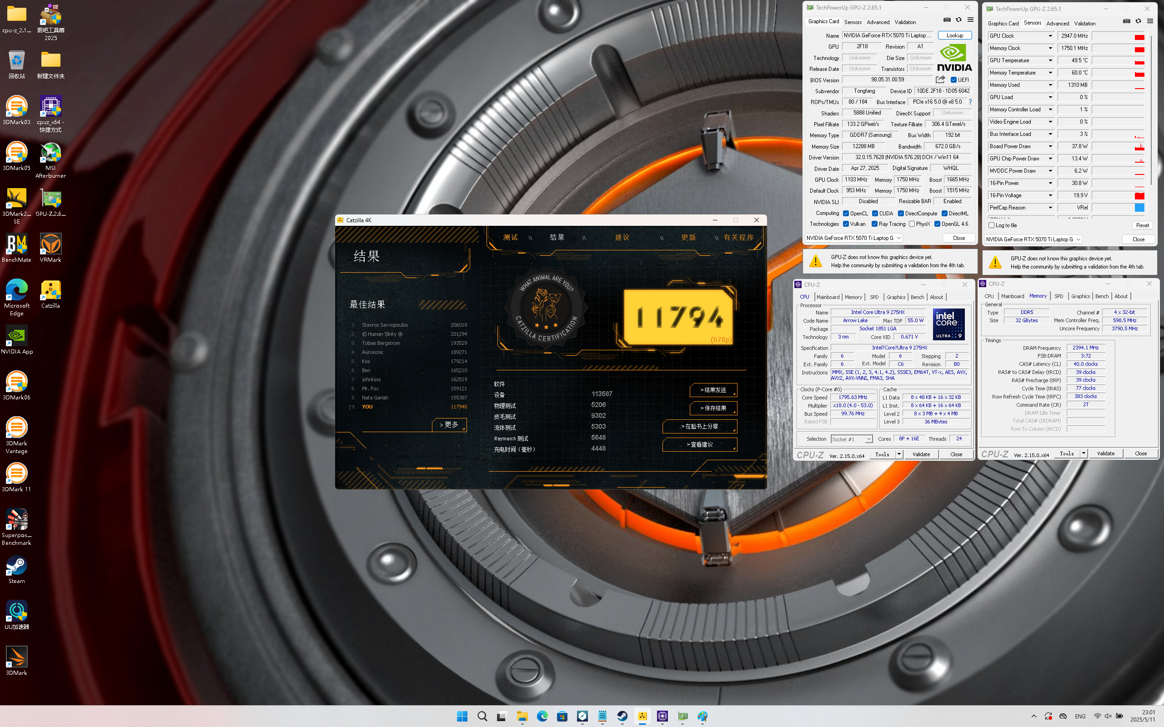Open the Catzilla desktop shortcut
The image size is (1164, 727).
coord(50,294)
